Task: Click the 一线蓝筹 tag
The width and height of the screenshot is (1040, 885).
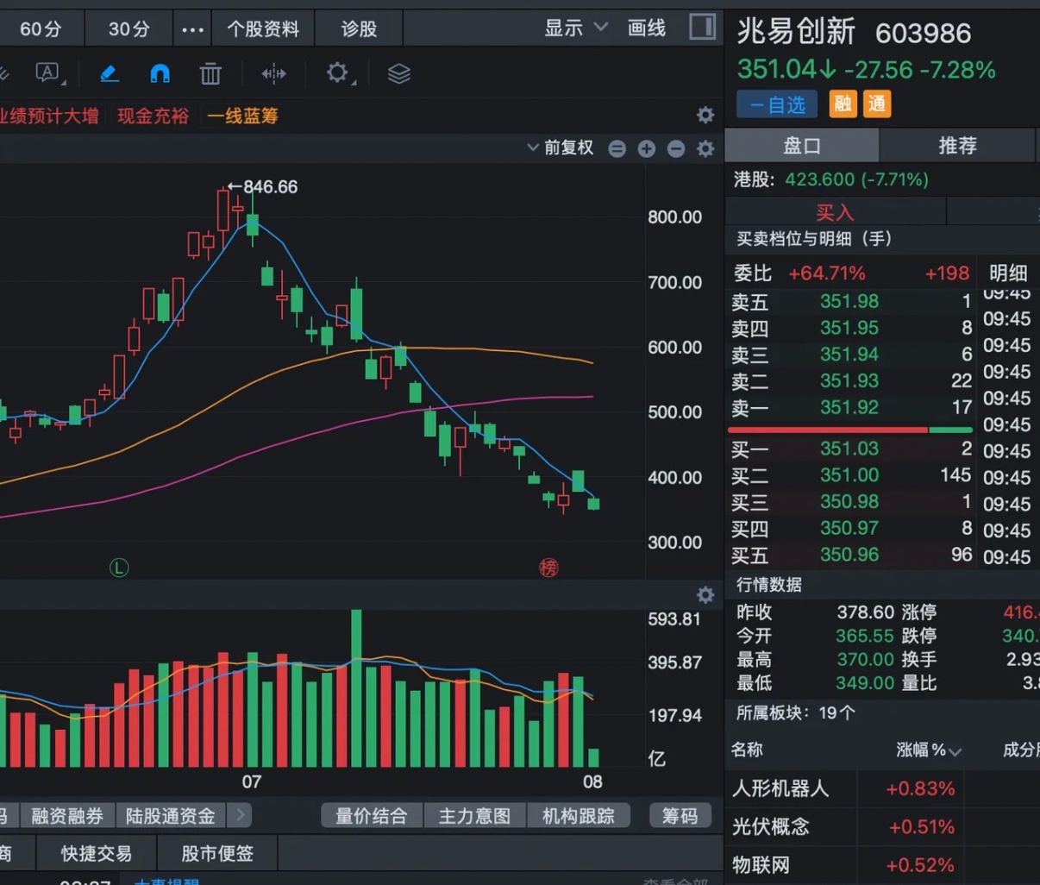Action: pos(242,116)
